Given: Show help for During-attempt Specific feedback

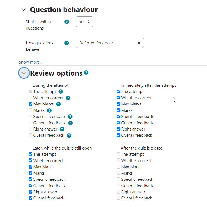Looking at the screenshot, I should click(x=70, y=117).
